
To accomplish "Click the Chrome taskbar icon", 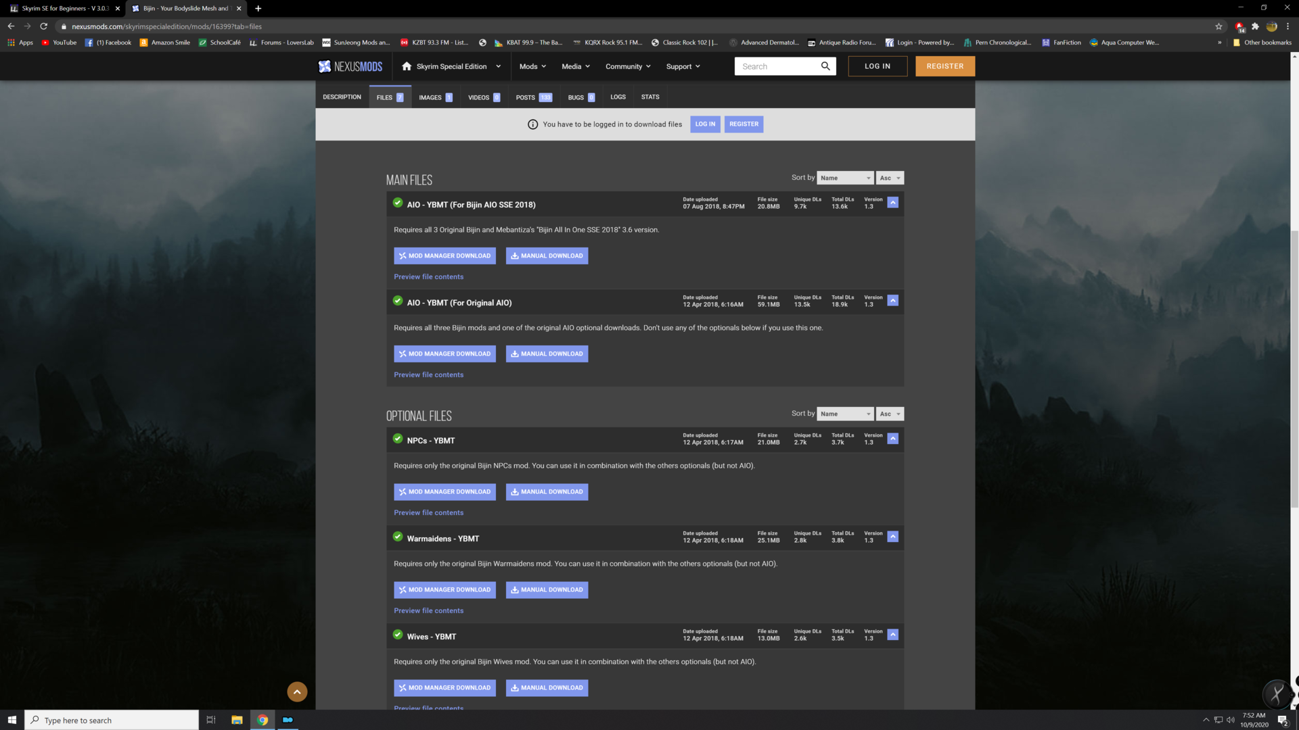I will click(x=263, y=720).
